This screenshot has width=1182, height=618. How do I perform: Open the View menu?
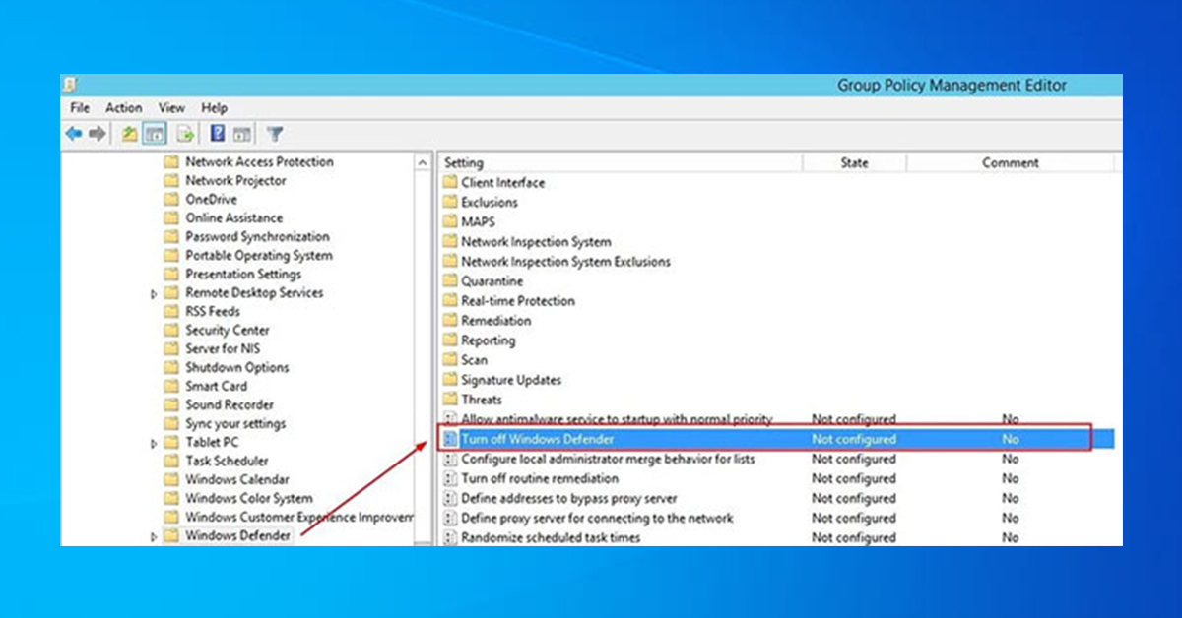tap(171, 107)
